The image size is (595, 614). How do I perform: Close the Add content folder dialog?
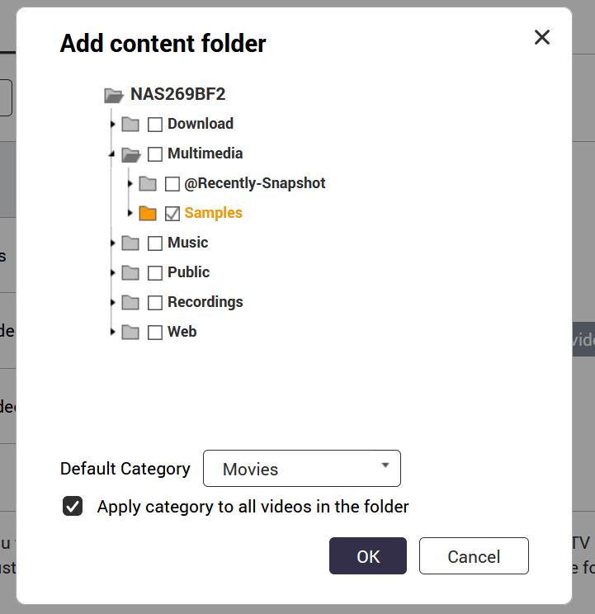click(542, 38)
